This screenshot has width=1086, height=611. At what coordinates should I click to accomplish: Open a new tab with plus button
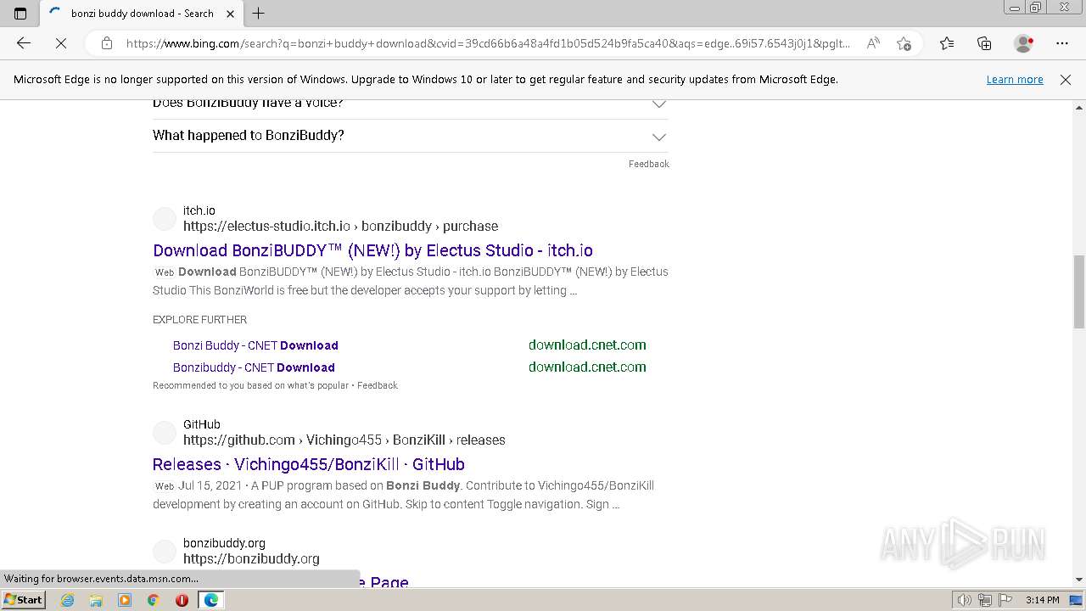[259, 14]
